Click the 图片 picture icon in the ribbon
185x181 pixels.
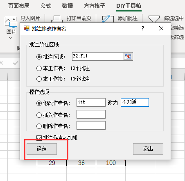point(11,22)
